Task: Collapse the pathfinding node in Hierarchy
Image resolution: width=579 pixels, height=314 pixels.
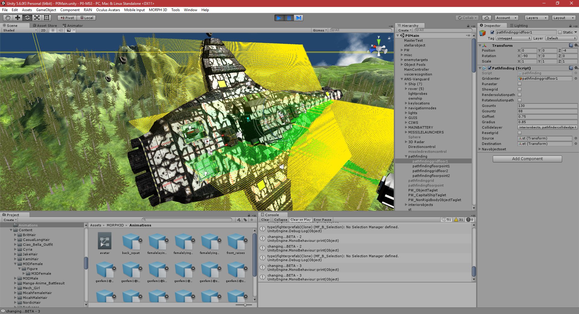Action: click(x=406, y=156)
